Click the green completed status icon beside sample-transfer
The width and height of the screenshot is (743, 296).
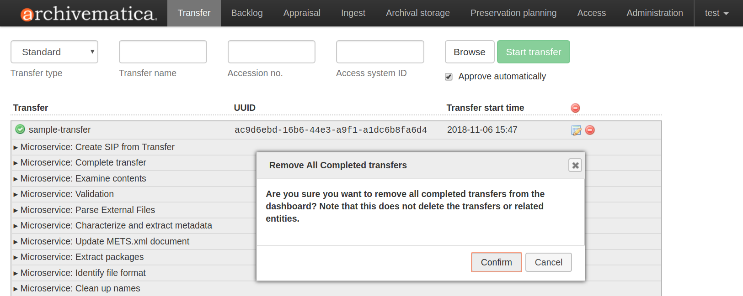click(20, 129)
